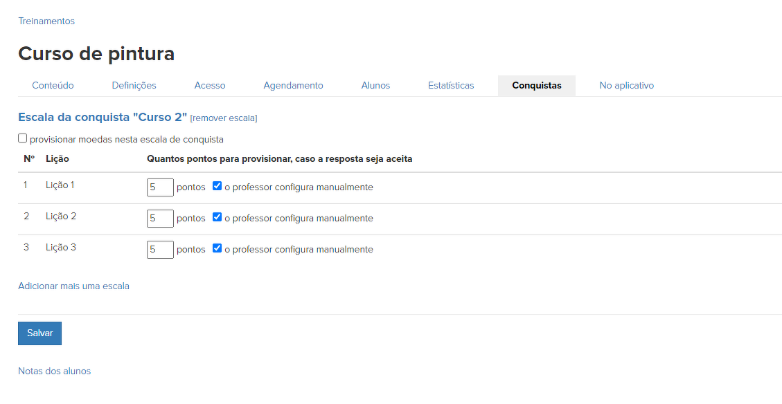Select the Conquistas tab

click(536, 86)
